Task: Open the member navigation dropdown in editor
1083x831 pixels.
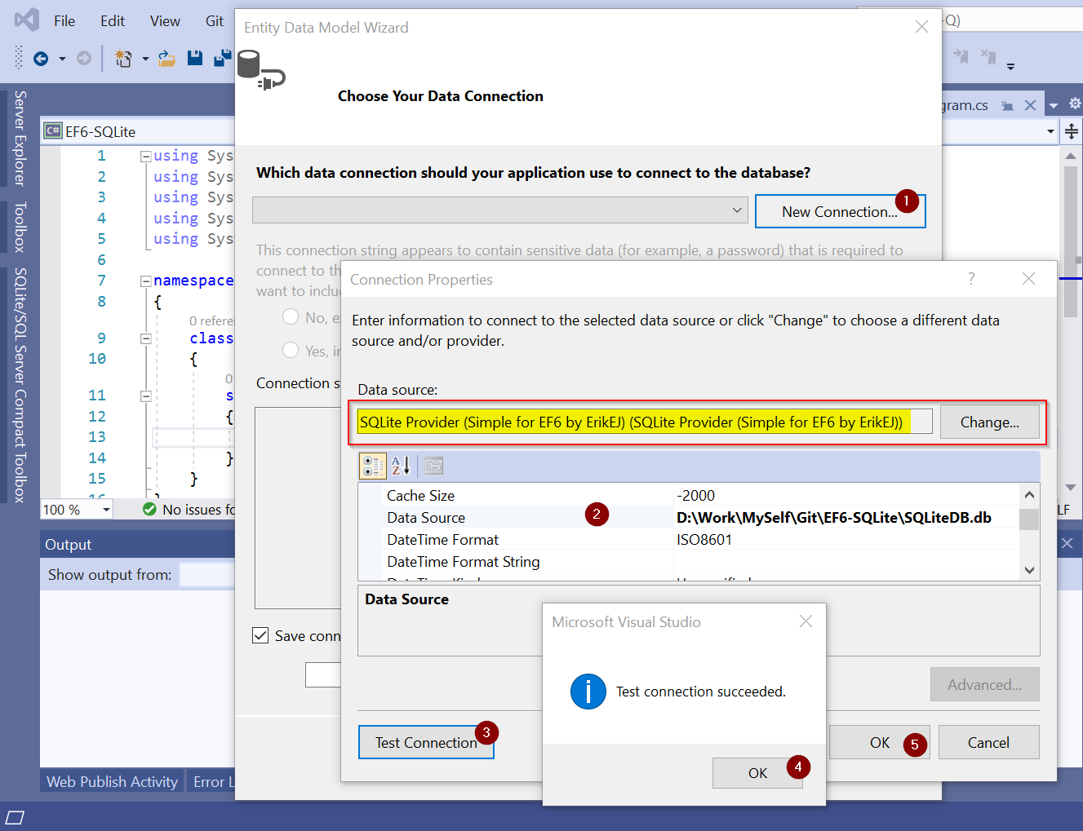Action: [x=1050, y=131]
